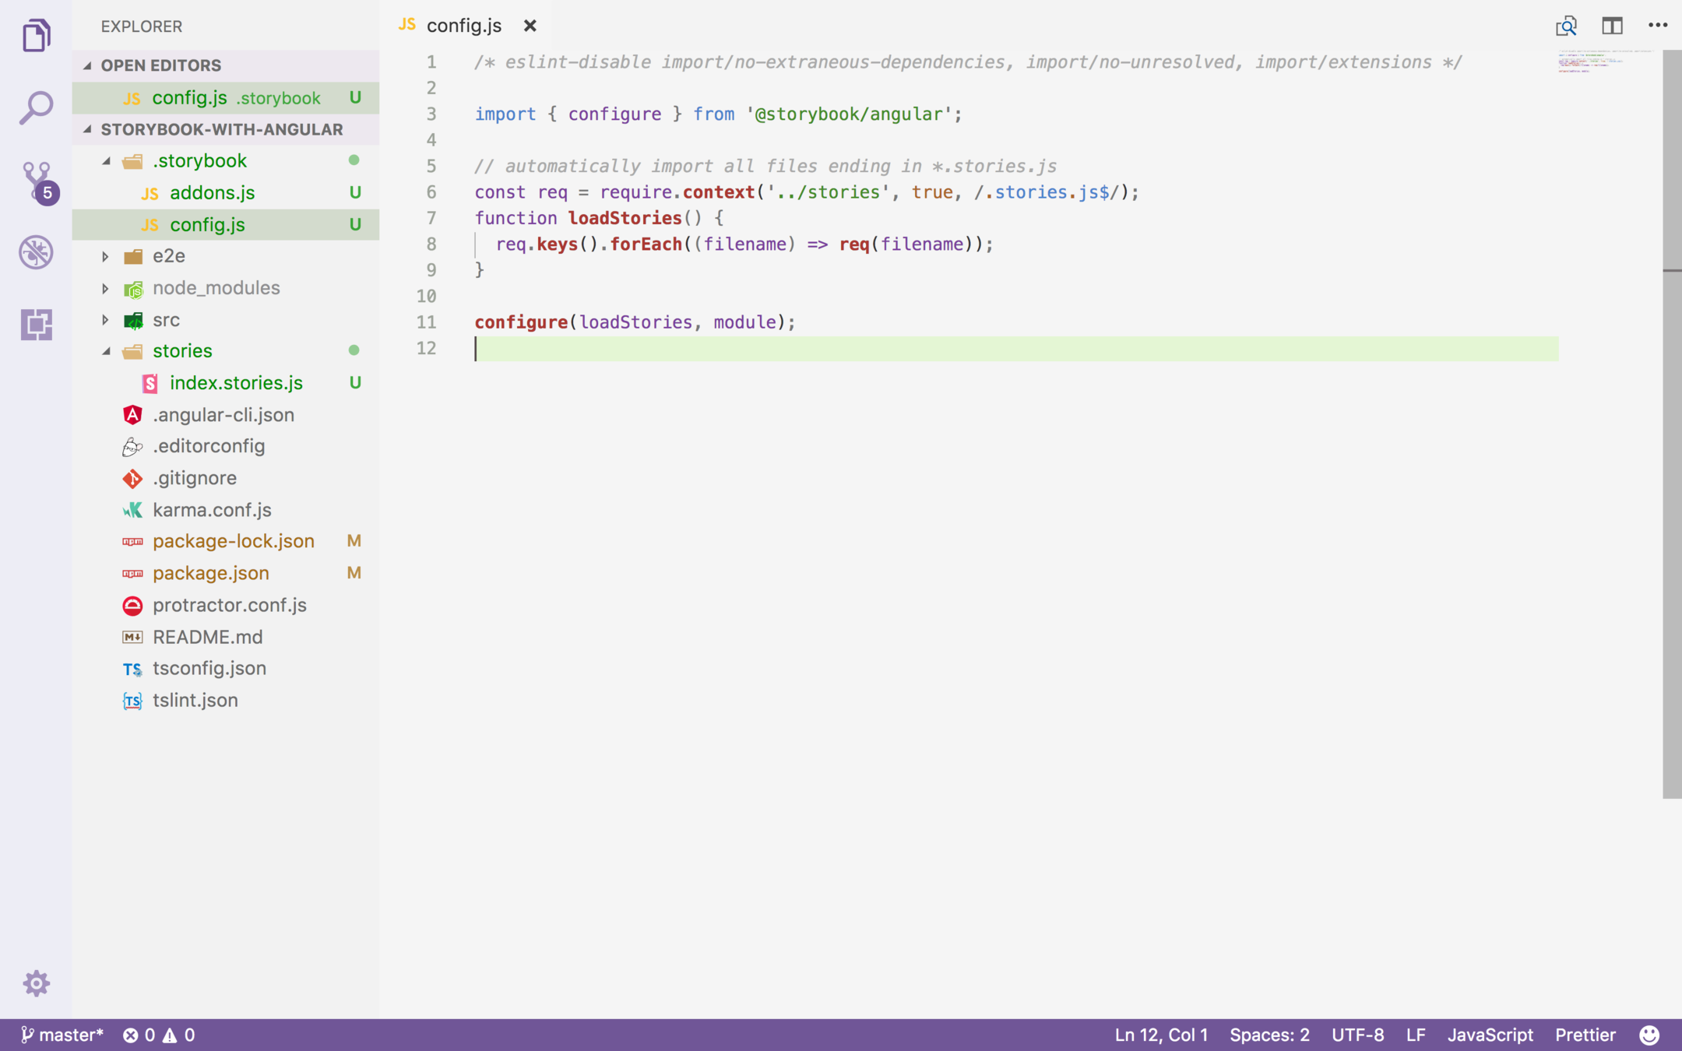Open the Debug view icon
The width and height of the screenshot is (1682, 1051).
[36, 252]
